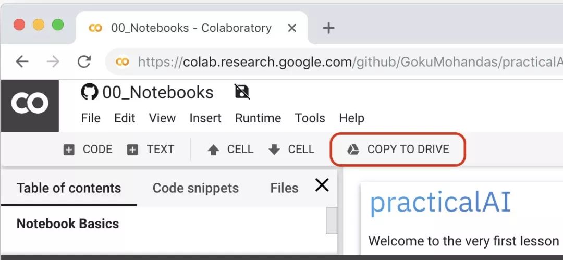The image size is (563, 260).
Task: Click the plus icon to add text
Action: 133,150
